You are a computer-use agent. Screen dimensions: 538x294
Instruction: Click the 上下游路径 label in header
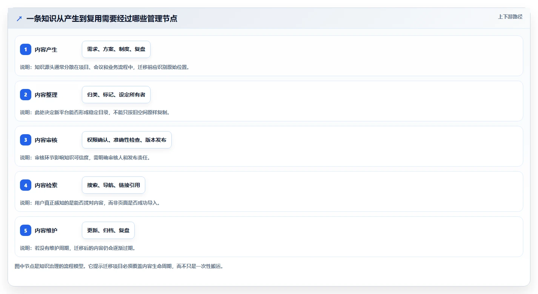pos(510,17)
